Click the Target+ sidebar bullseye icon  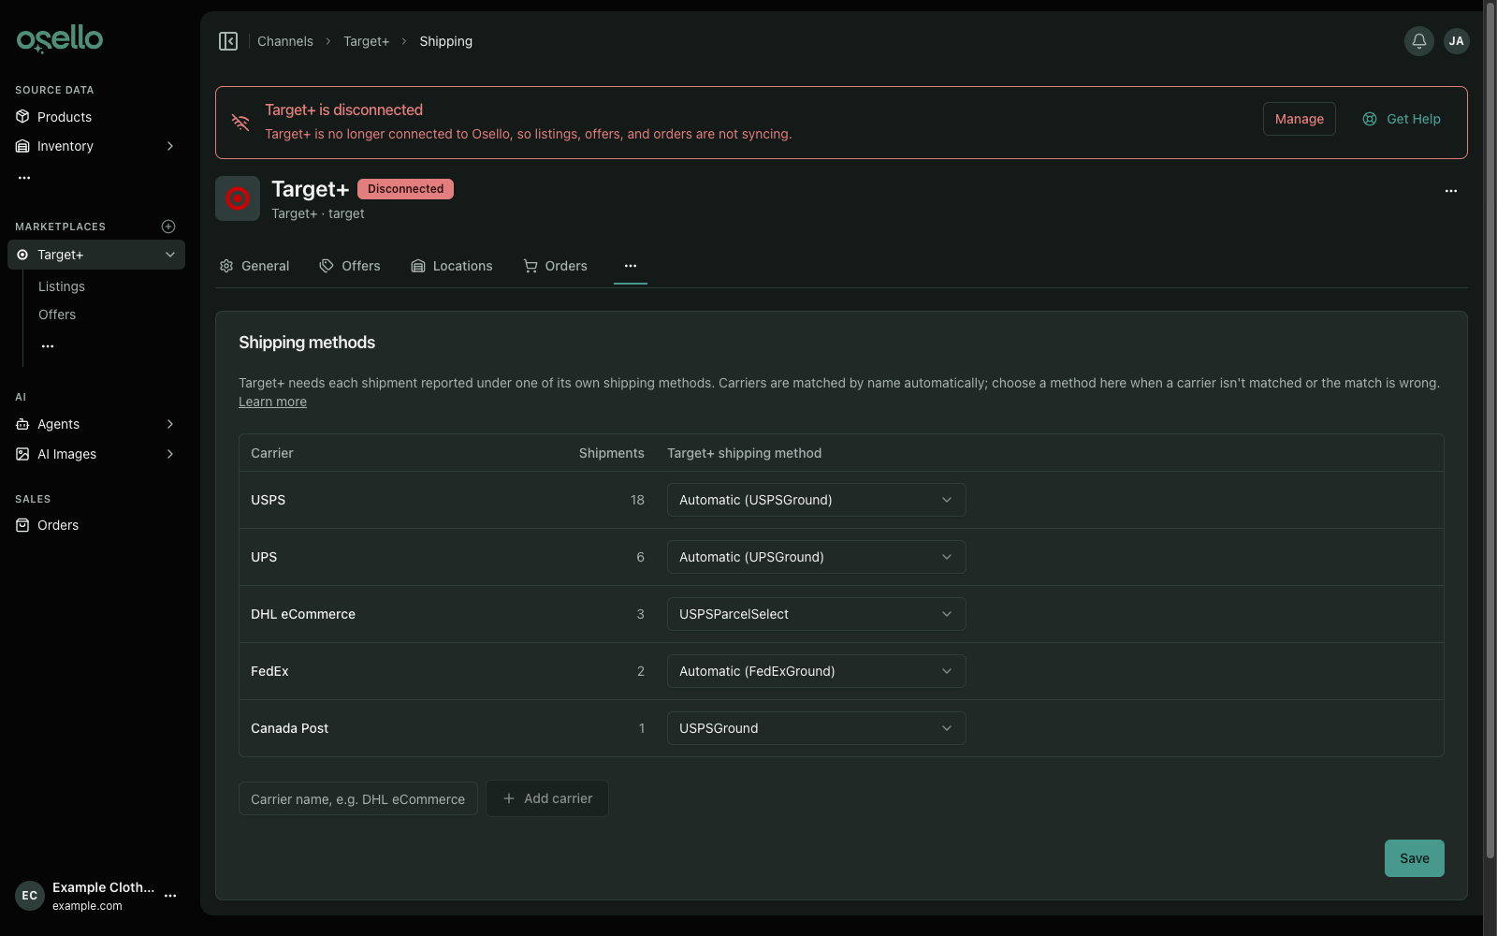(22, 255)
